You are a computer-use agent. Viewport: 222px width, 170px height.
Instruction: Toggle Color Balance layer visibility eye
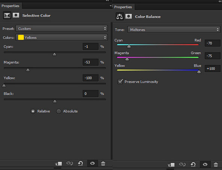tap(205, 164)
